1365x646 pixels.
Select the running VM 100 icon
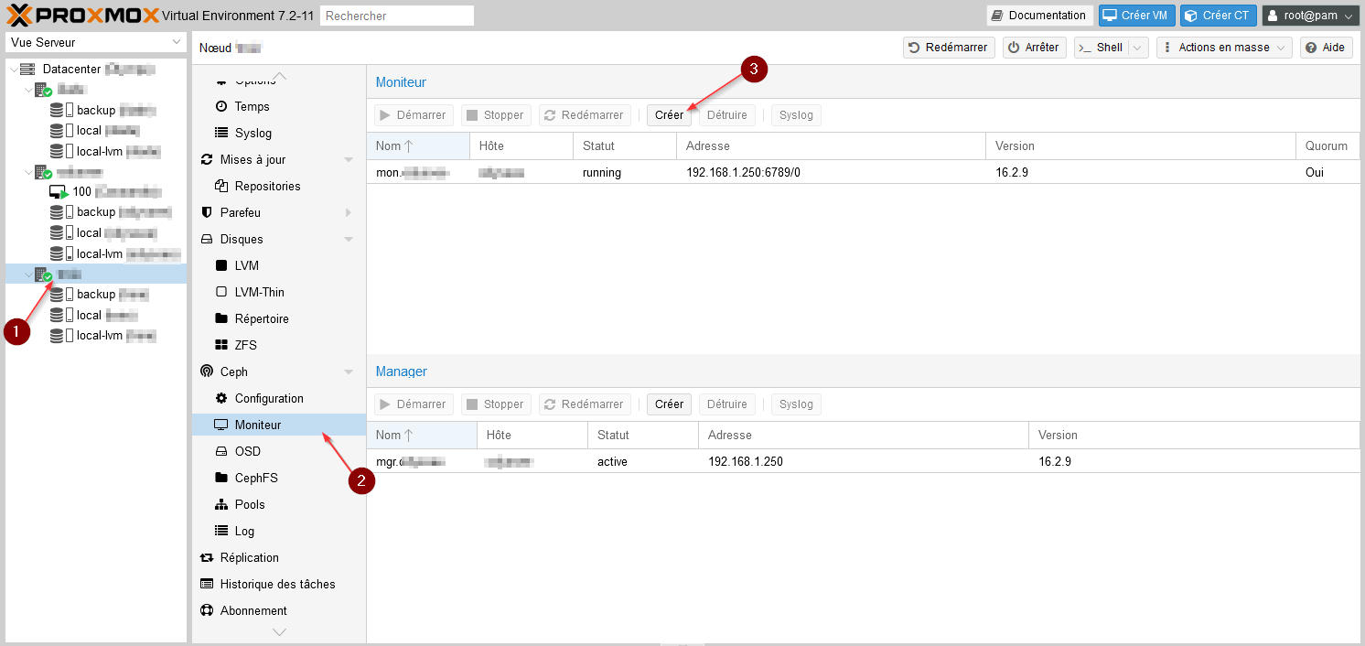pyautogui.click(x=59, y=192)
